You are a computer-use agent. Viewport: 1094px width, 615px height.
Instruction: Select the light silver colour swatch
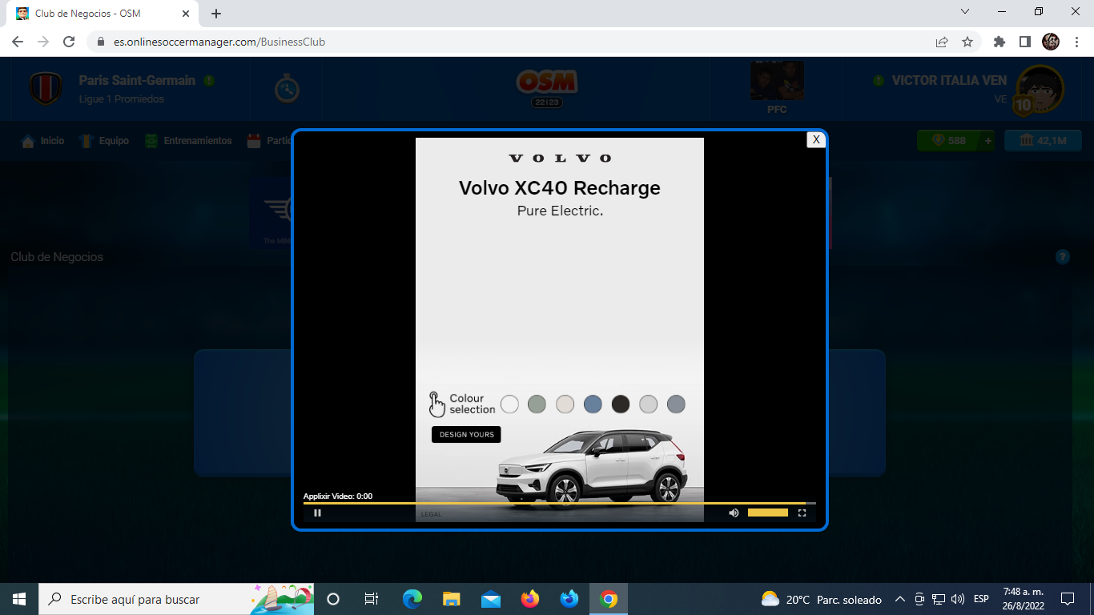tap(649, 404)
